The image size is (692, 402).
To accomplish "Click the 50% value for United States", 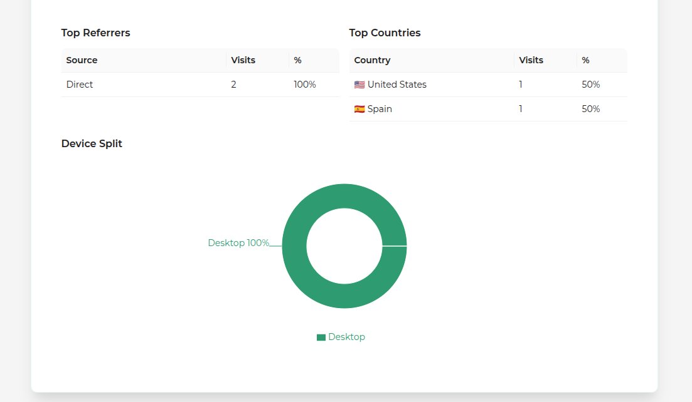I will (x=590, y=85).
